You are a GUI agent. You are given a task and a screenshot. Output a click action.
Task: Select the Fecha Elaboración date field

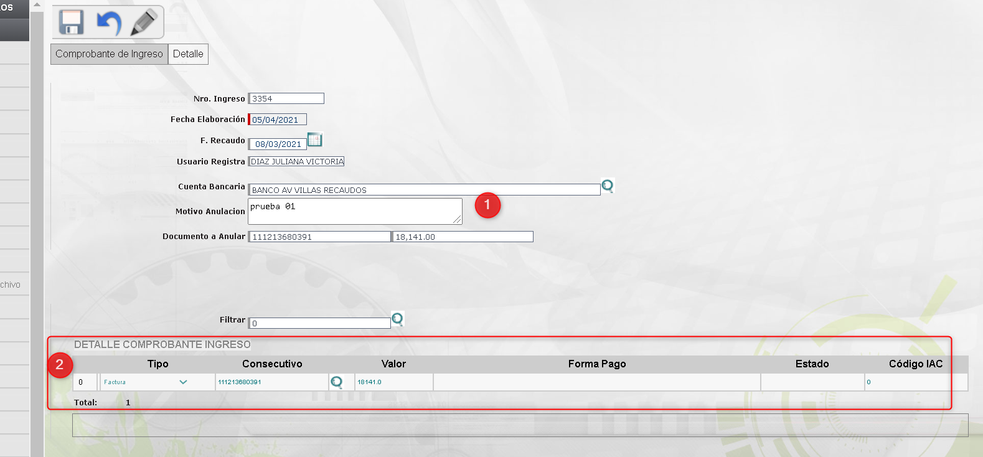click(x=278, y=120)
